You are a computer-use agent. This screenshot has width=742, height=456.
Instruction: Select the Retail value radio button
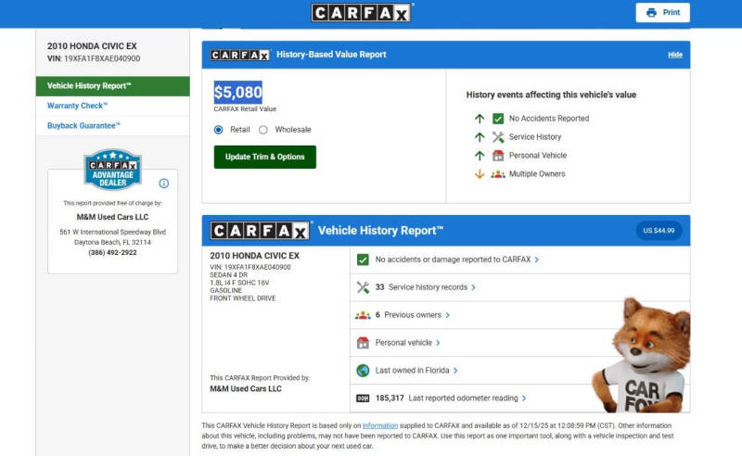coord(219,130)
